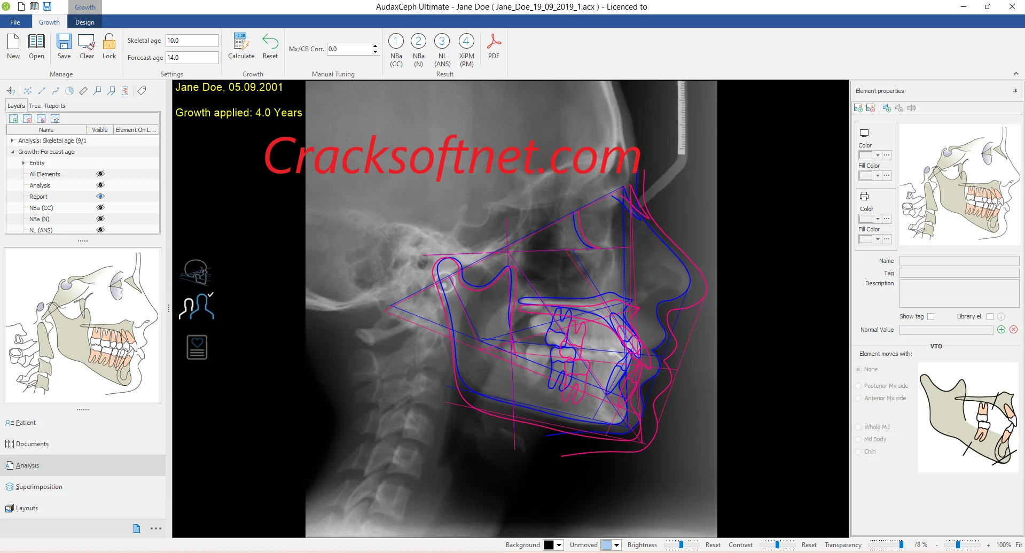Toggle visibility of Analysis layer

[100, 185]
